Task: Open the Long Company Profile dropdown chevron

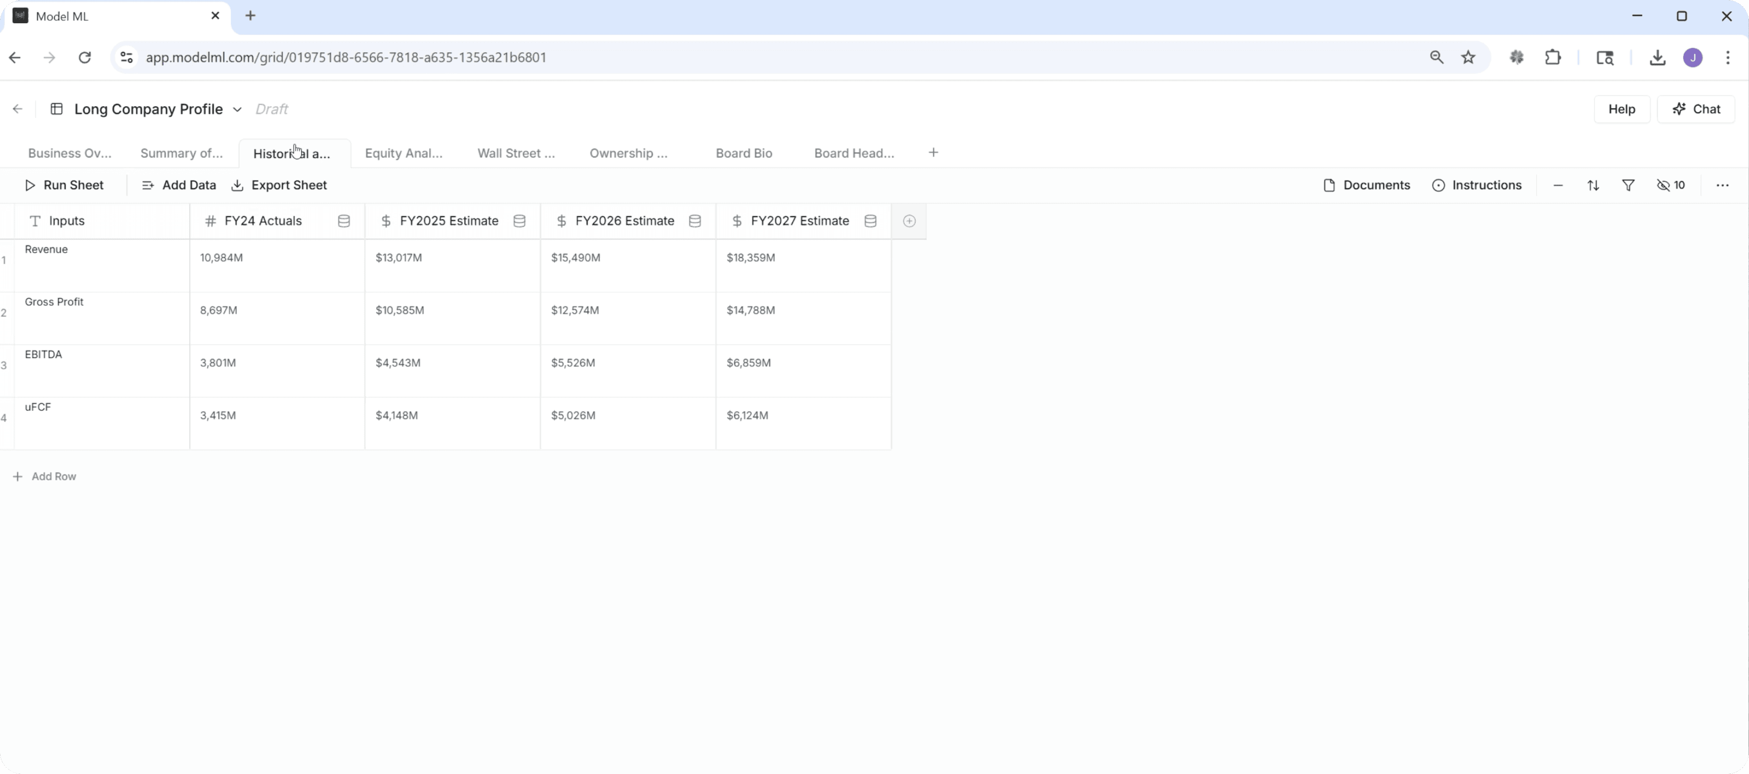Action: click(237, 109)
